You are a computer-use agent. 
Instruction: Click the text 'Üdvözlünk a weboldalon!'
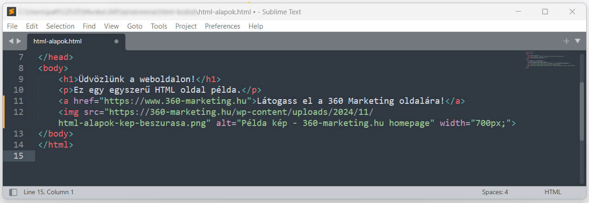137,79
